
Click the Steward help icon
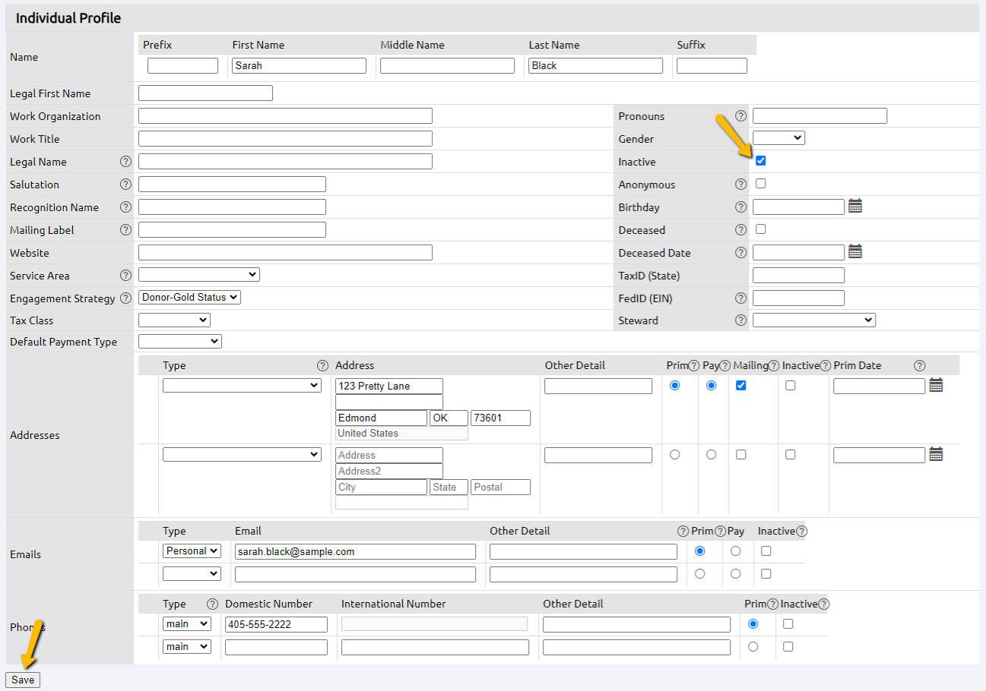pos(740,320)
